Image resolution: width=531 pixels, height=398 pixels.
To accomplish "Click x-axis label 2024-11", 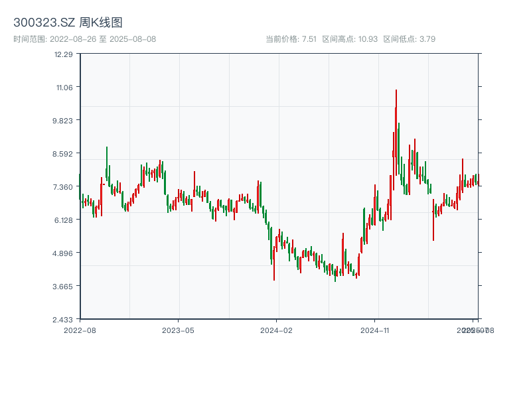I will [374, 330].
